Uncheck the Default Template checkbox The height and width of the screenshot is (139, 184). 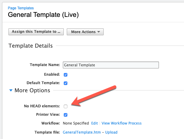pos(66,83)
